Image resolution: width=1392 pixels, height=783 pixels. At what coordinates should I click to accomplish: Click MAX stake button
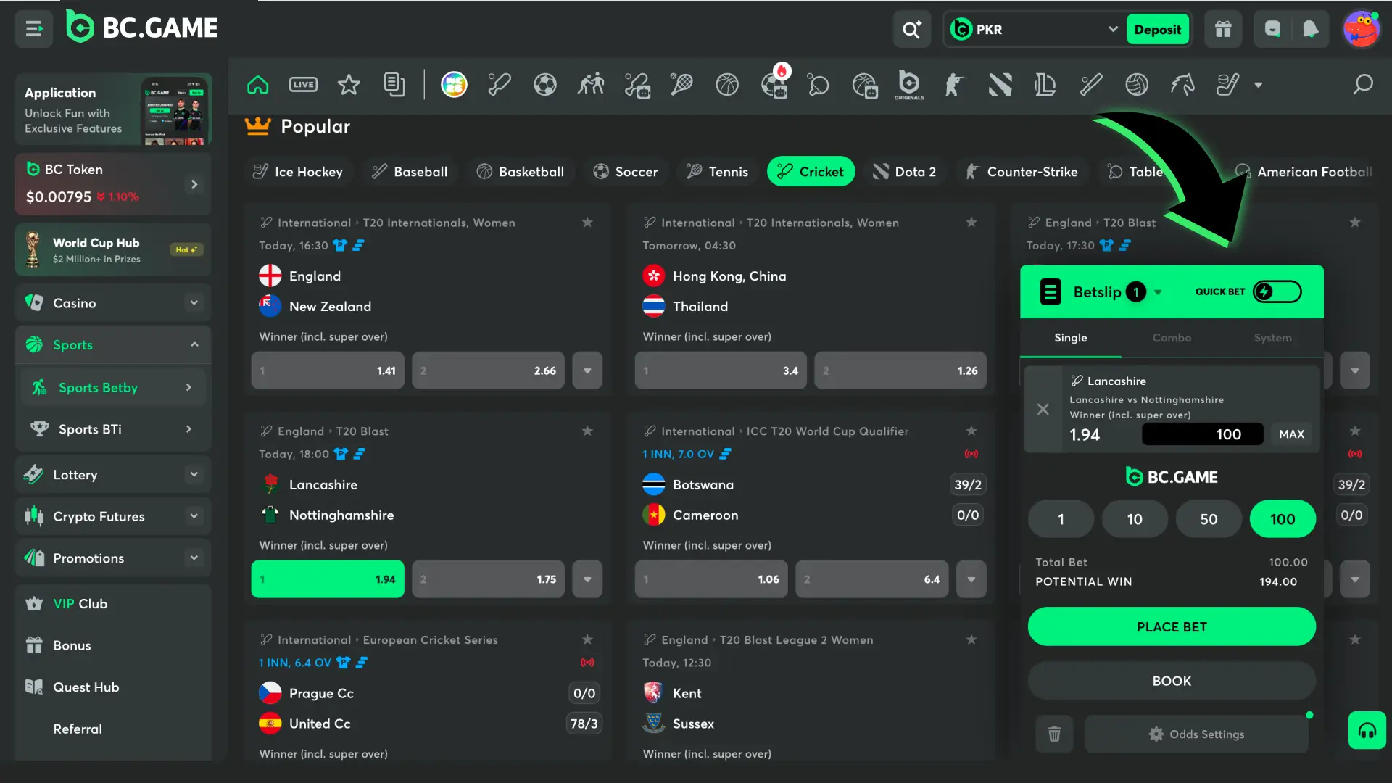click(1291, 434)
